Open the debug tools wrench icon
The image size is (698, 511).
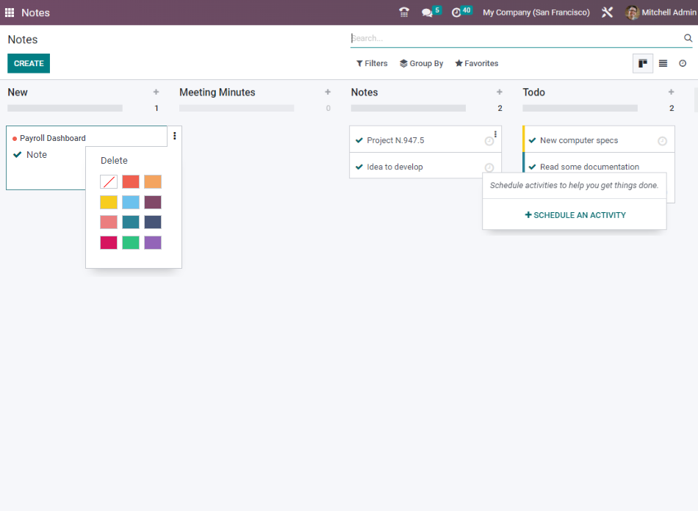pos(607,12)
